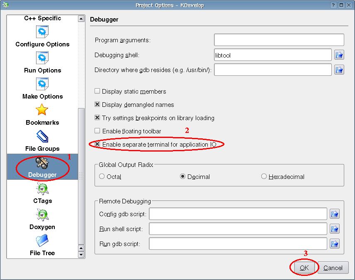The image size is (355, 280).
Task: Click the File Tree label in sidebar
Action: [x=42, y=253]
